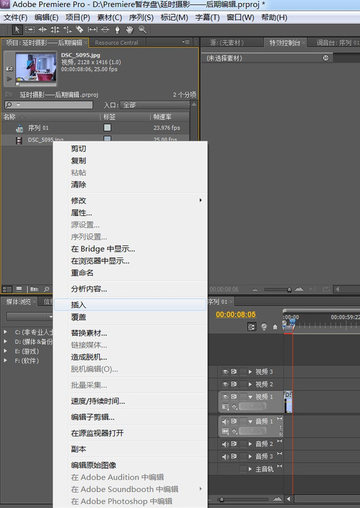Expand the 音频 2 track

tap(250, 444)
